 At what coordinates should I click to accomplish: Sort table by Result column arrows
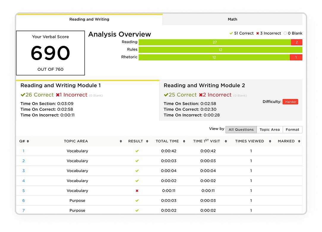[147, 141]
